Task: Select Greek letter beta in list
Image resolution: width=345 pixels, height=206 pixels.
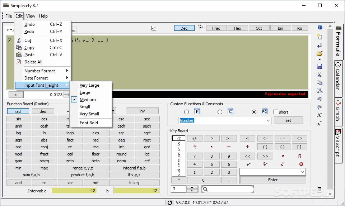Action: click(x=179, y=144)
